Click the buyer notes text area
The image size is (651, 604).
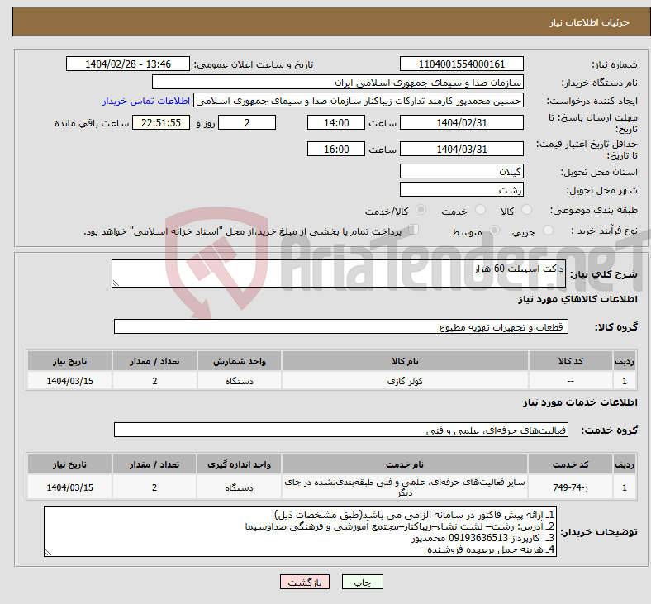coord(300,531)
